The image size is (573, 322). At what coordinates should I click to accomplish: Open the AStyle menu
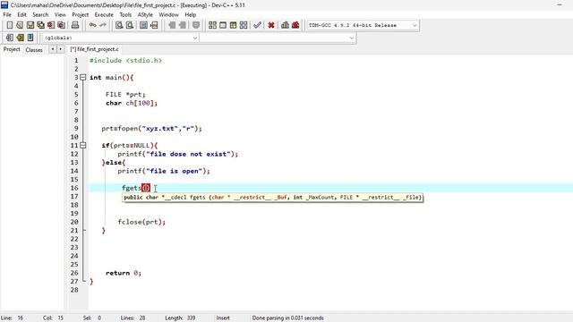tap(145, 14)
